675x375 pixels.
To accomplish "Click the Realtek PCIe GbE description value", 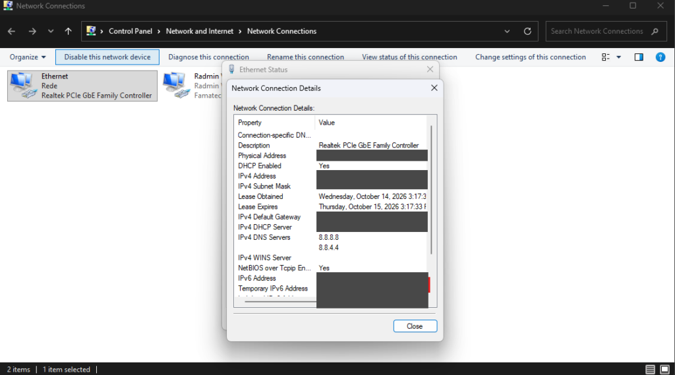I will pos(368,146).
